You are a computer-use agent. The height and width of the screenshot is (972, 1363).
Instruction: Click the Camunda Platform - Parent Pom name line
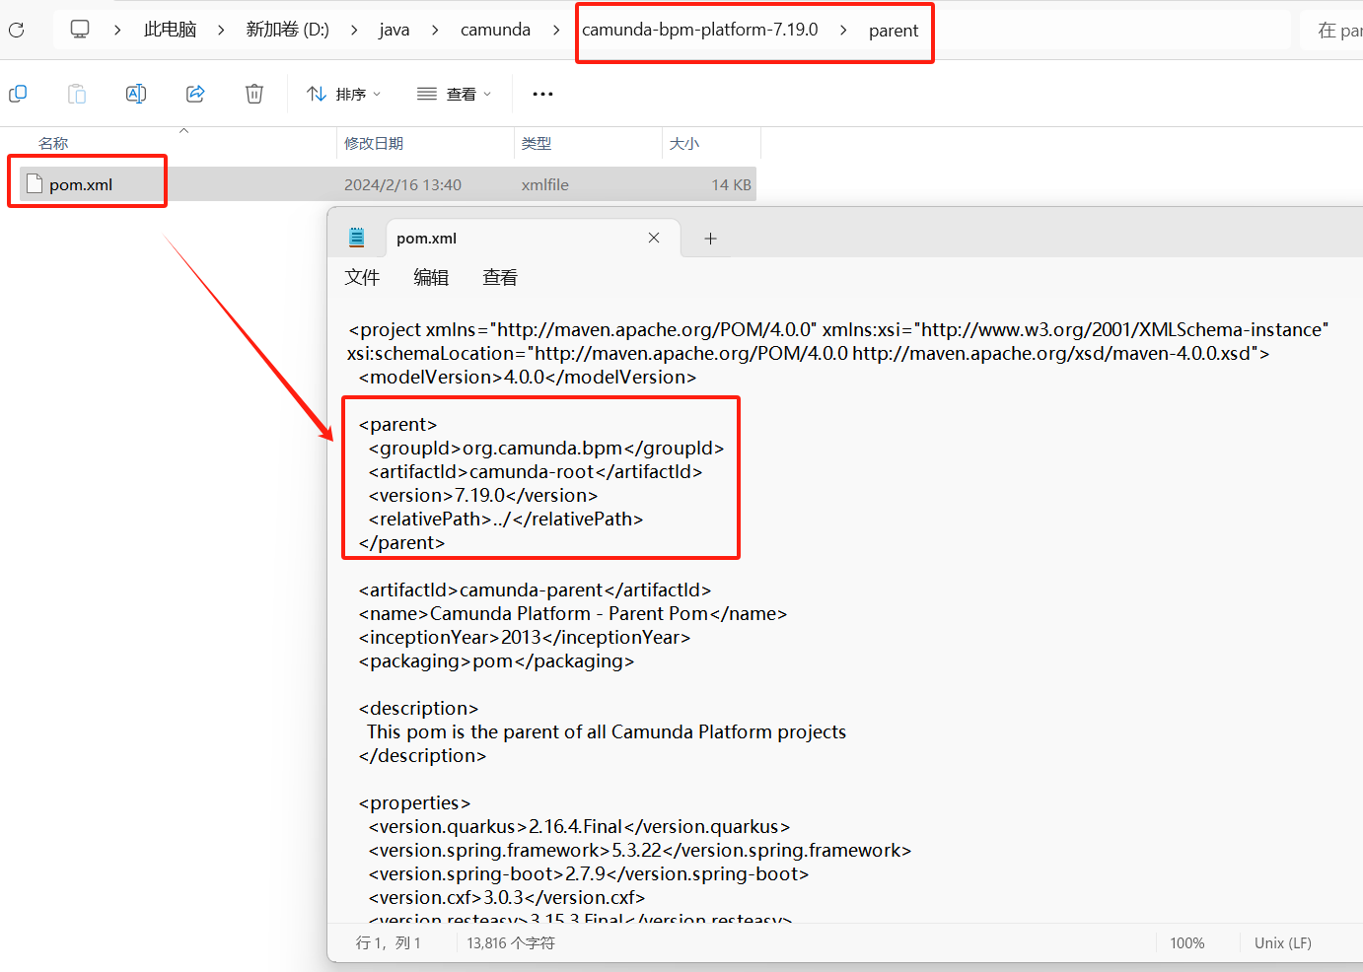pos(573,613)
